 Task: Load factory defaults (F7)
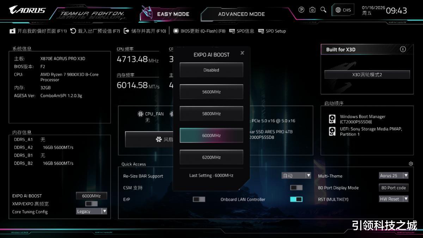click(95, 31)
